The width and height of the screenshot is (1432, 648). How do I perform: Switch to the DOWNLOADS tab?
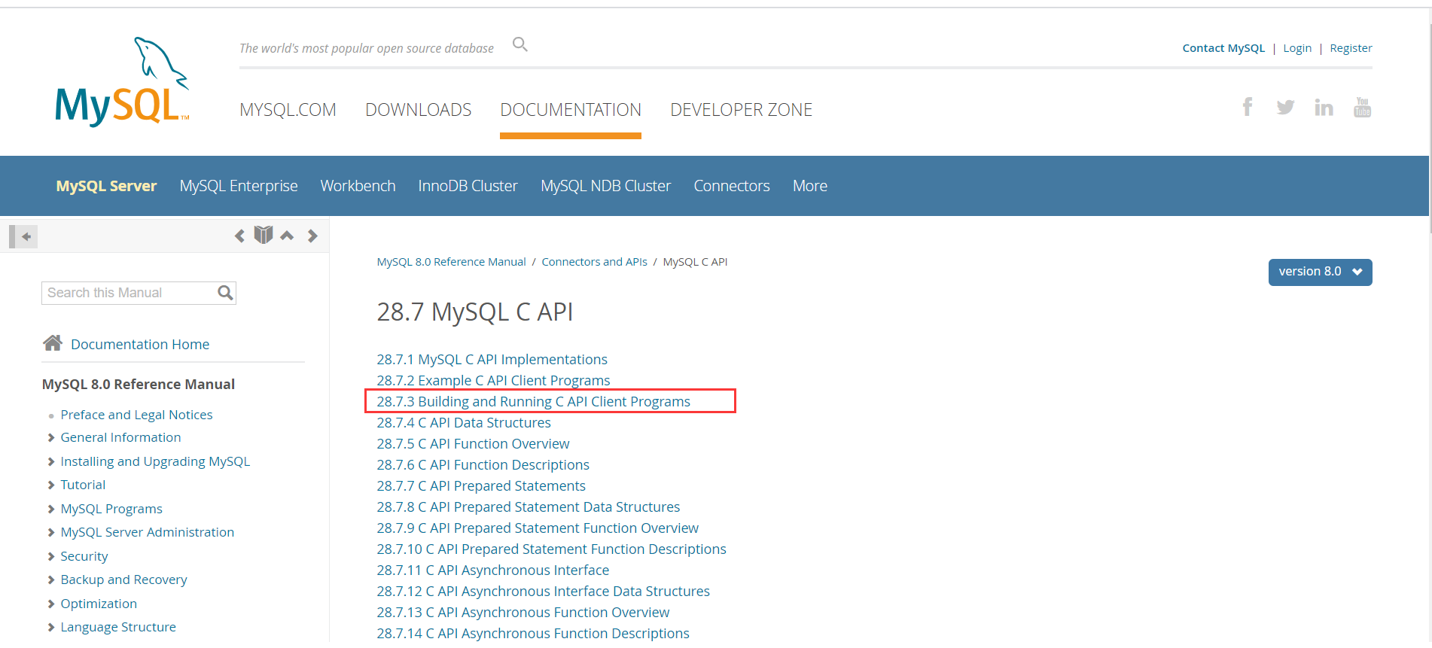coord(419,110)
